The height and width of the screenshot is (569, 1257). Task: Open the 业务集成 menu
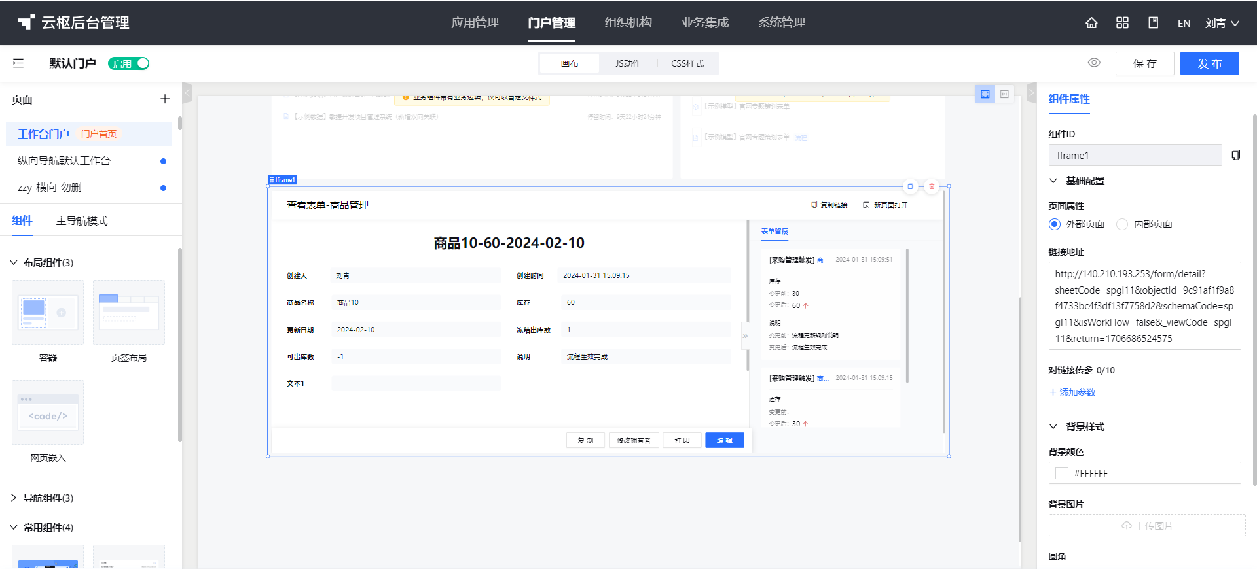(x=705, y=23)
